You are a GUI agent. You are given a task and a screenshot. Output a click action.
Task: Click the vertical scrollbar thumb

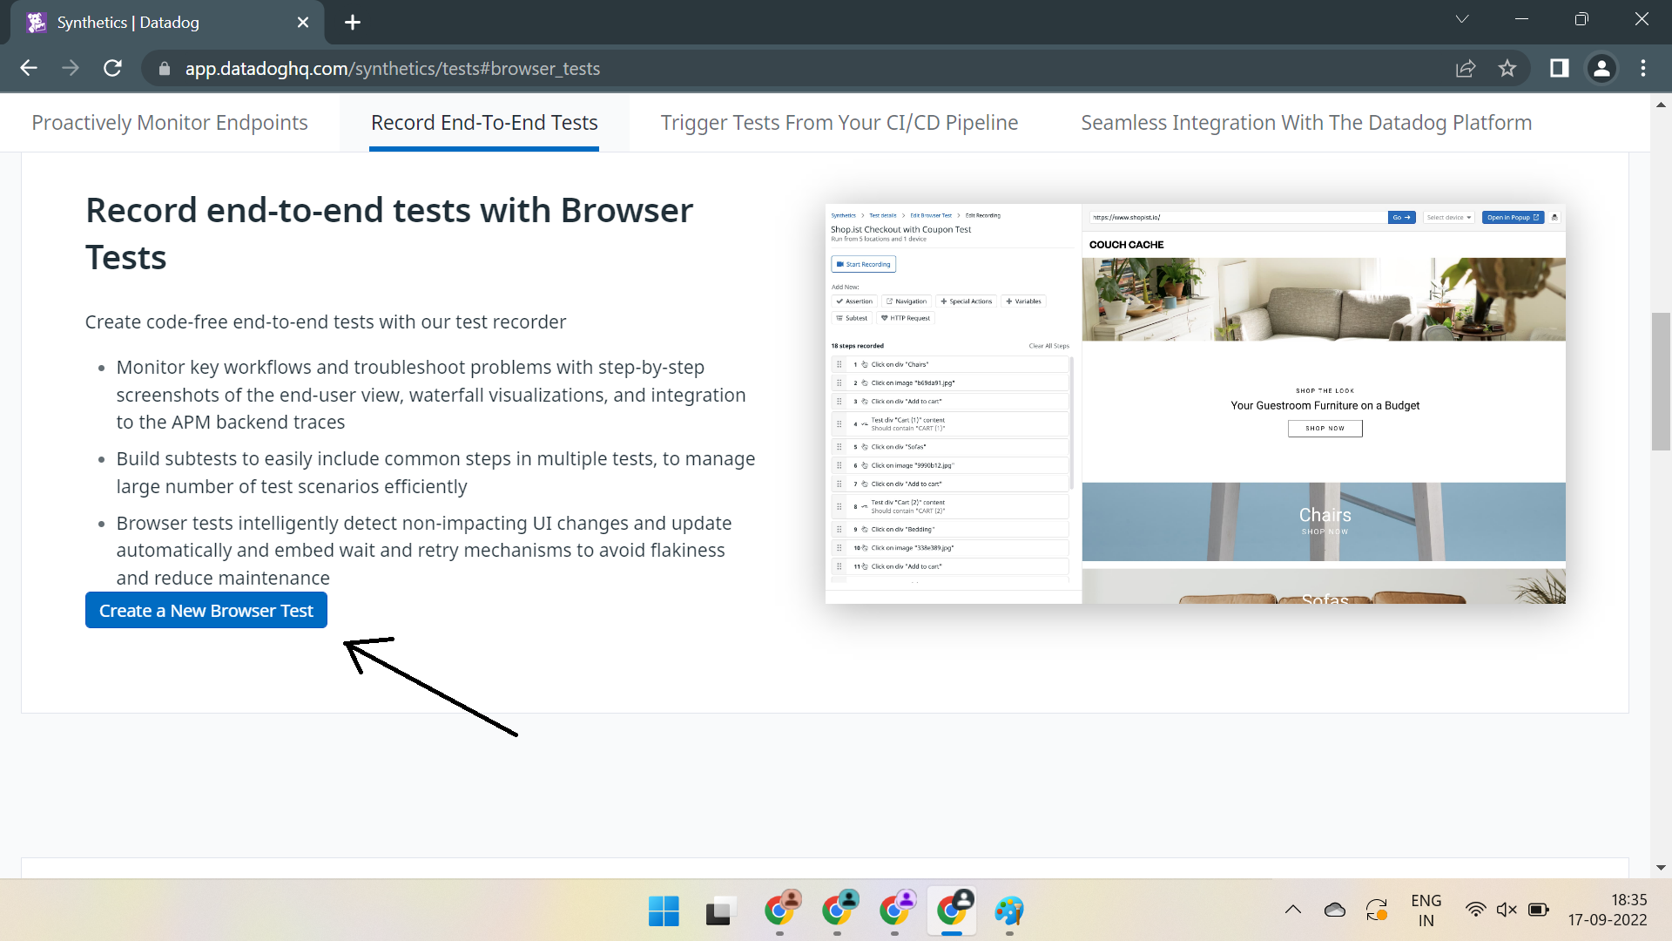click(x=1661, y=381)
